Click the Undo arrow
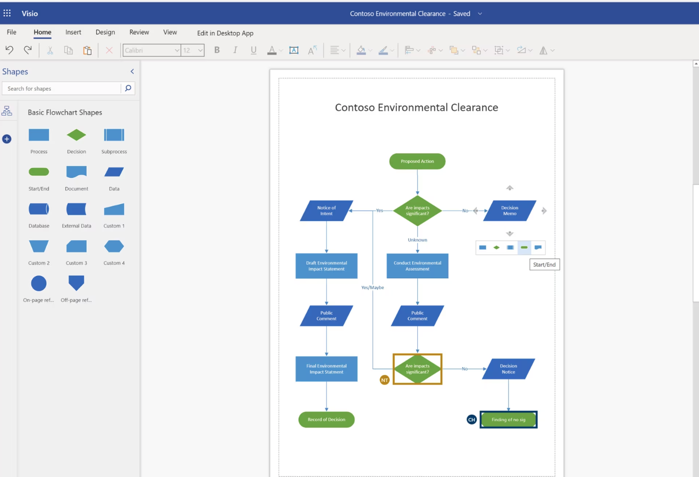Image resolution: width=699 pixels, height=477 pixels. 9,50
